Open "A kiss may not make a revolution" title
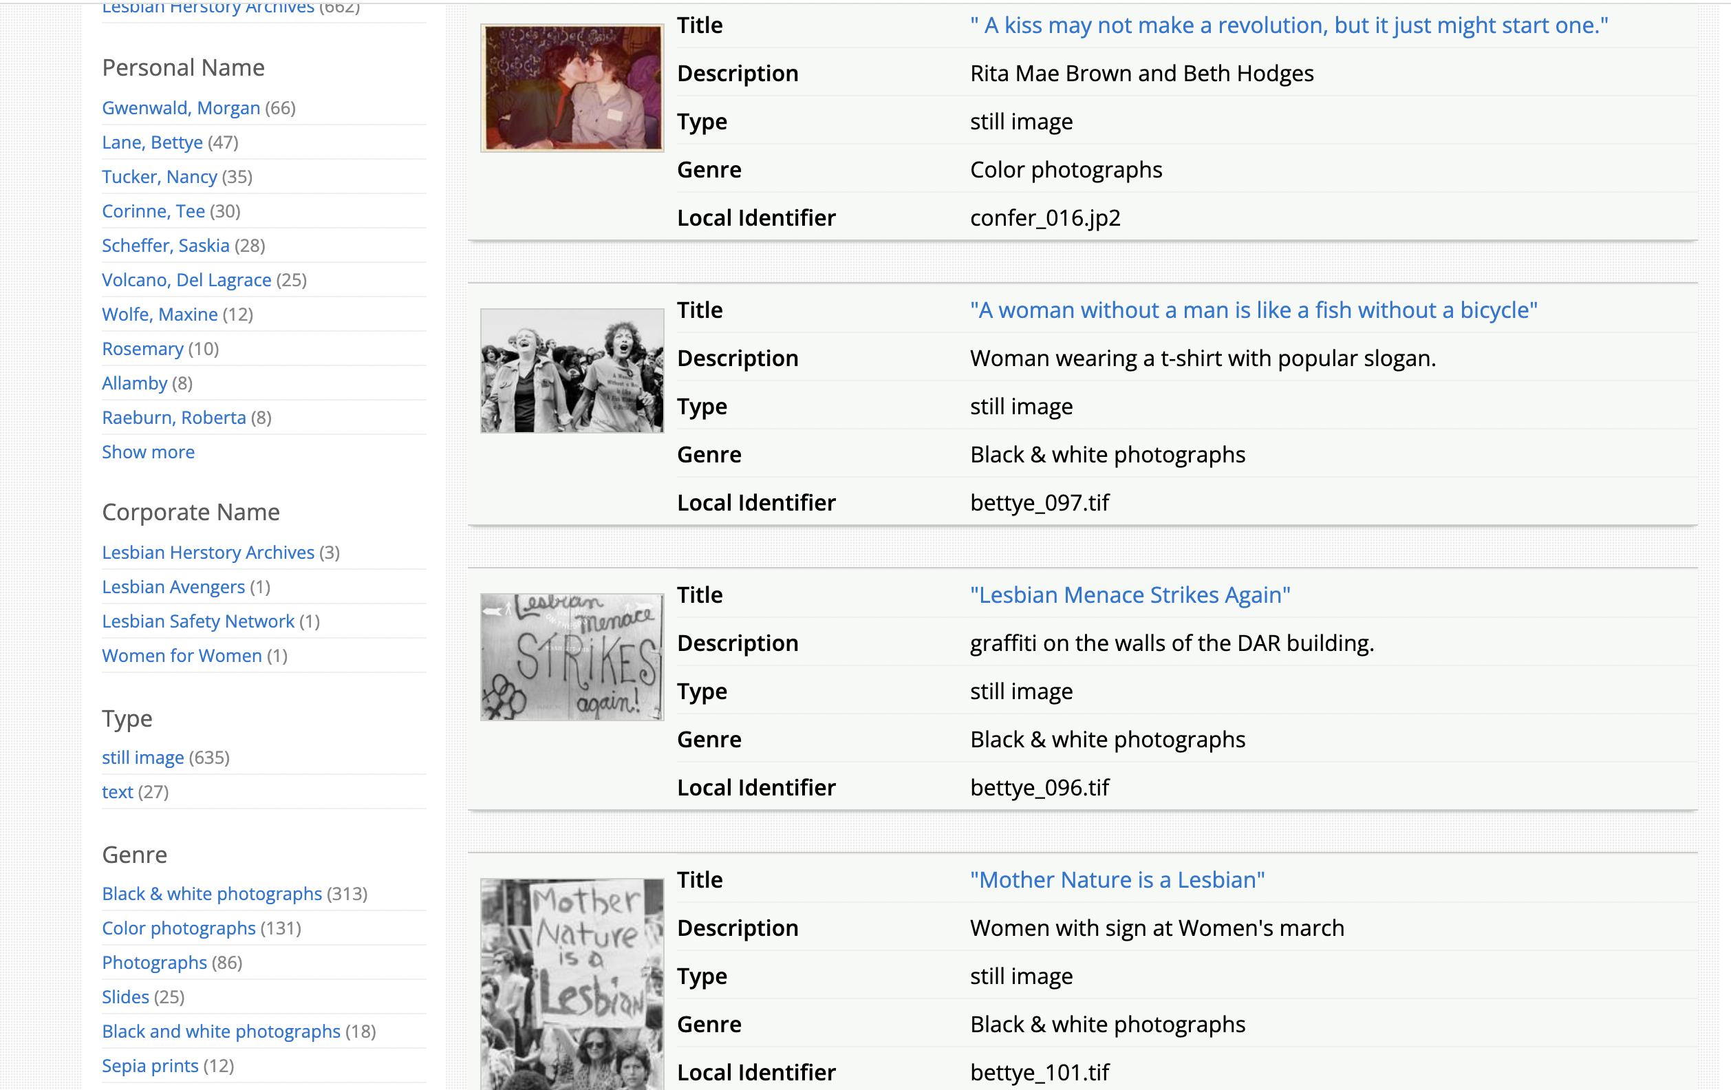The height and width of the screenshot is (1090, 1731). (1288, 26)
